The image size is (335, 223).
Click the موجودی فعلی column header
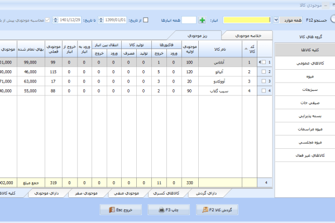[54, 49]
